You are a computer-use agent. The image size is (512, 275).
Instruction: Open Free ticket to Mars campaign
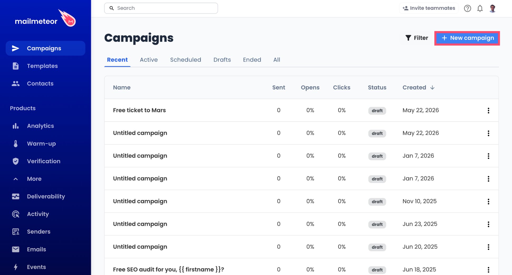[139, 110]
